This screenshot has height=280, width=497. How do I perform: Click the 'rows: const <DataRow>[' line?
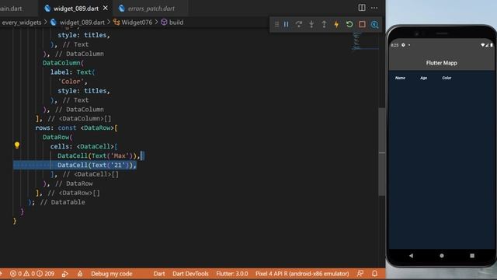tap(76, 128)
